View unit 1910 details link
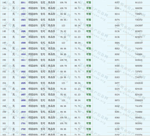 tap(23, 54)
